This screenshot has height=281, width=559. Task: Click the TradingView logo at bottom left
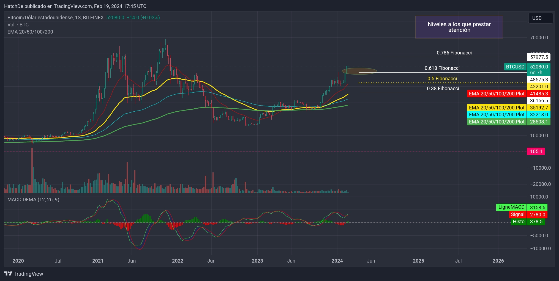click(24, 274)
